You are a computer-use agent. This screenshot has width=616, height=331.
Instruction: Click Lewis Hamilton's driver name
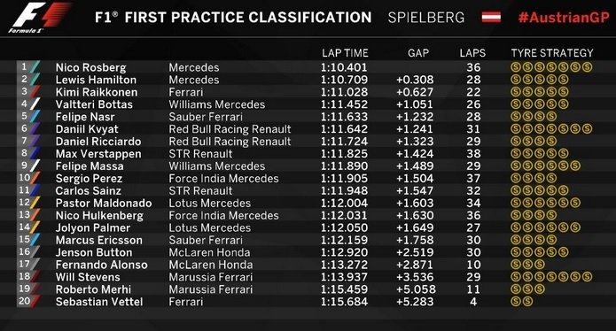pos(96,80)
